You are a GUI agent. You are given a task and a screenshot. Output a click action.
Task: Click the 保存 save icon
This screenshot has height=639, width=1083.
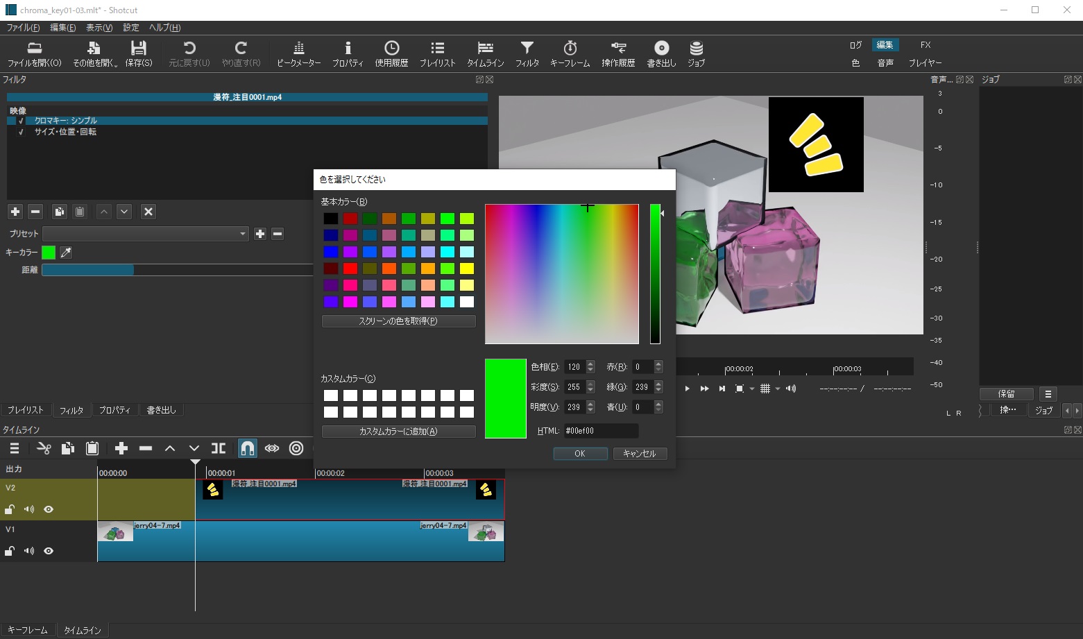click(139, 53)
